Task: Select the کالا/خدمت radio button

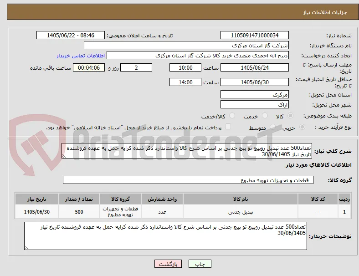Action: click(x=232, y=116)
